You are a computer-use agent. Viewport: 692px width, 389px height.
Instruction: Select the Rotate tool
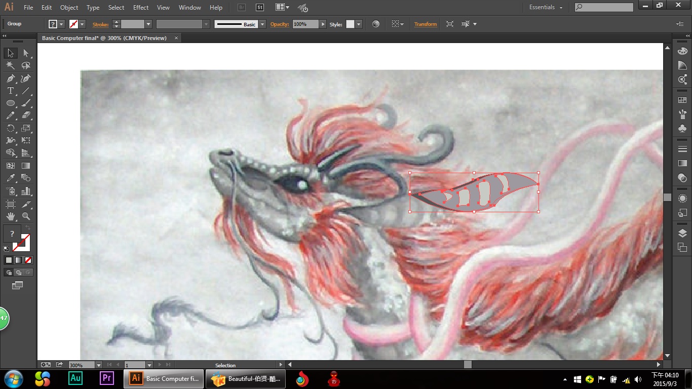pos(11,128)
